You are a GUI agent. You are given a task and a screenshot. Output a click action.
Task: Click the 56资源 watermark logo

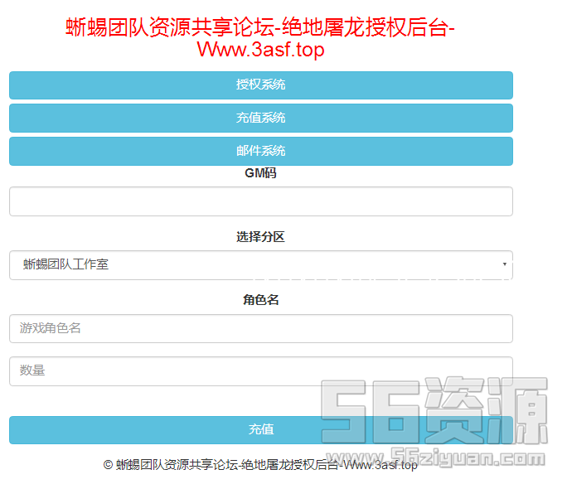pos(434,410)
